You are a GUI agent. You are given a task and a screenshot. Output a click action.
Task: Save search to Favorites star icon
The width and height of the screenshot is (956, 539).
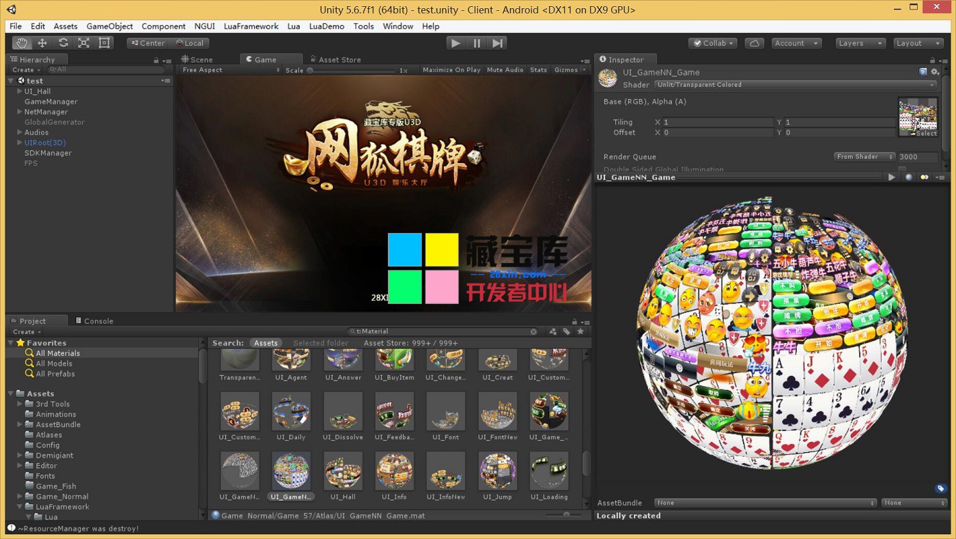580,331
